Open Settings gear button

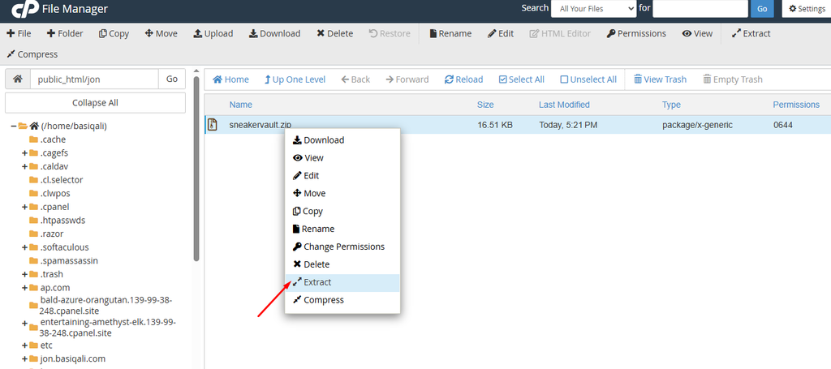(x=807, y=8)
